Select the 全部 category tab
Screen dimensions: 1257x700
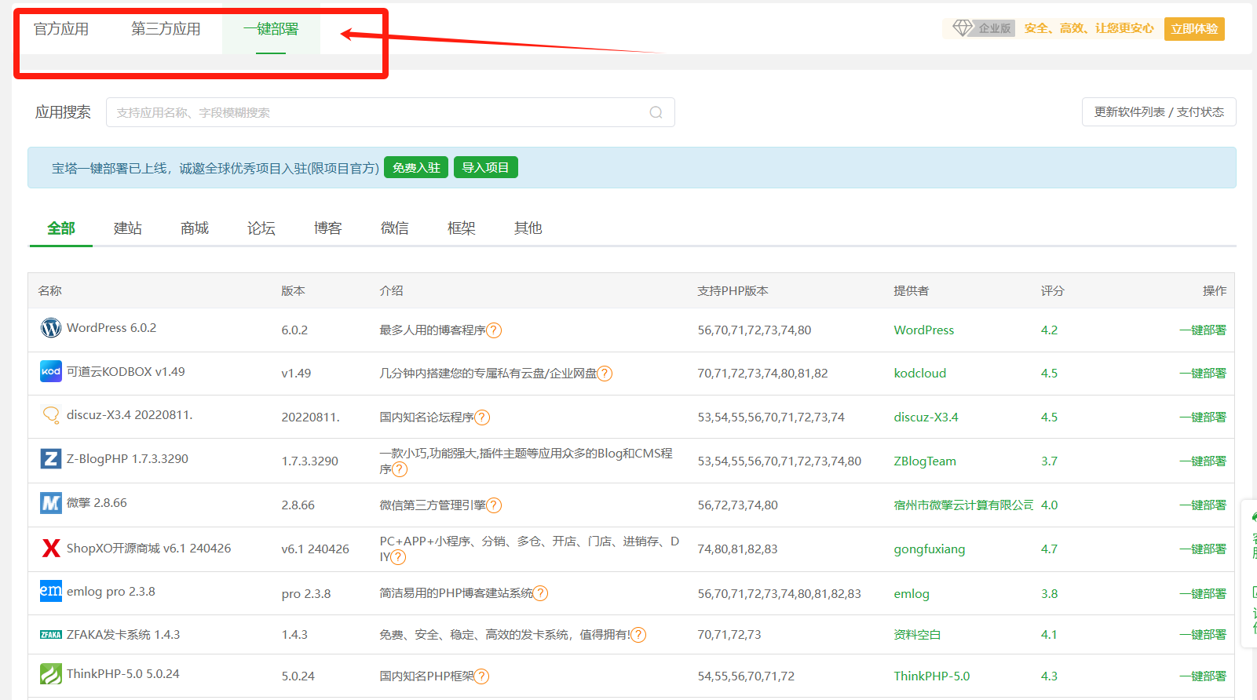(x=61, y=228)
